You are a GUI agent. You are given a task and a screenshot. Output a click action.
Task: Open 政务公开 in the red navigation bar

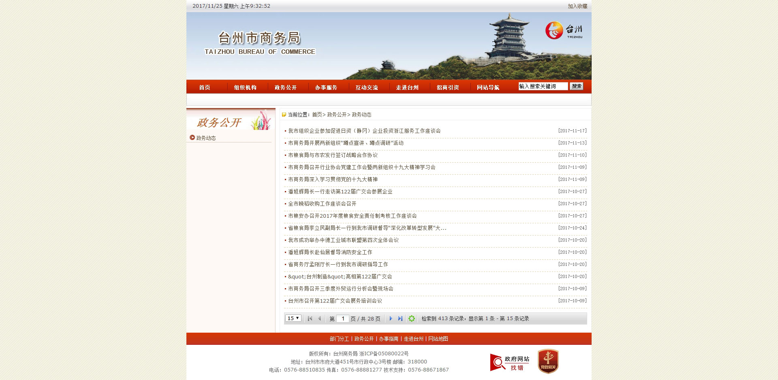tap(286, 87)
